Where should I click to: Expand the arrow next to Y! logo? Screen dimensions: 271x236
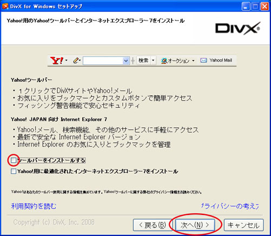pyautogui.click(x=67, y=60)
